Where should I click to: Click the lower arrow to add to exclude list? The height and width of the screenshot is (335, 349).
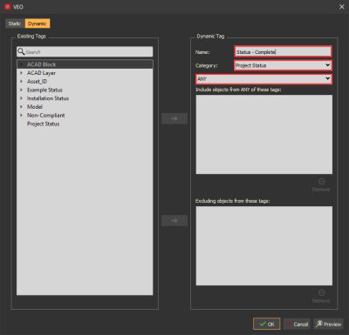(174, 221)
